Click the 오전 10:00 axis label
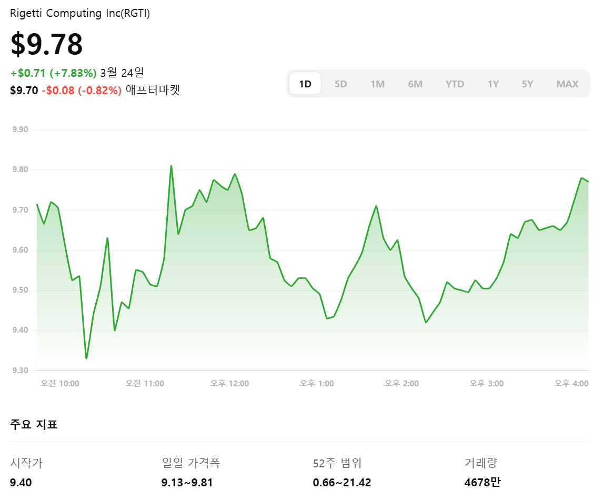 tap(61, 383)
